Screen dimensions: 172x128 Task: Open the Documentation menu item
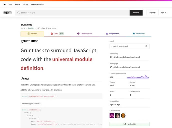[x=37, y=4]
